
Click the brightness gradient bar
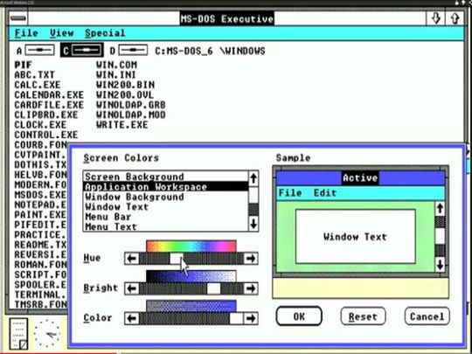(191, 276)
